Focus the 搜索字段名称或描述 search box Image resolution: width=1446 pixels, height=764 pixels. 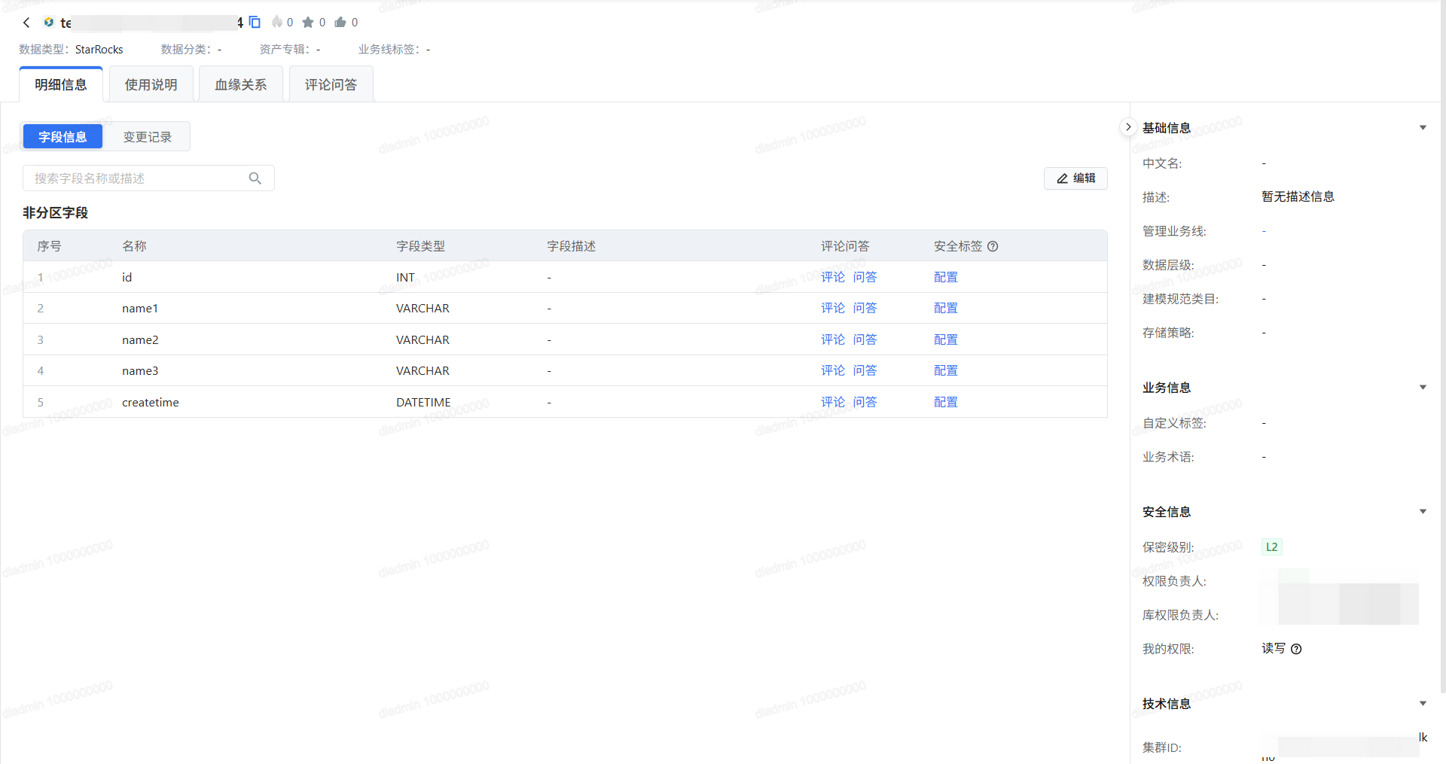click(x=136, y=178)
